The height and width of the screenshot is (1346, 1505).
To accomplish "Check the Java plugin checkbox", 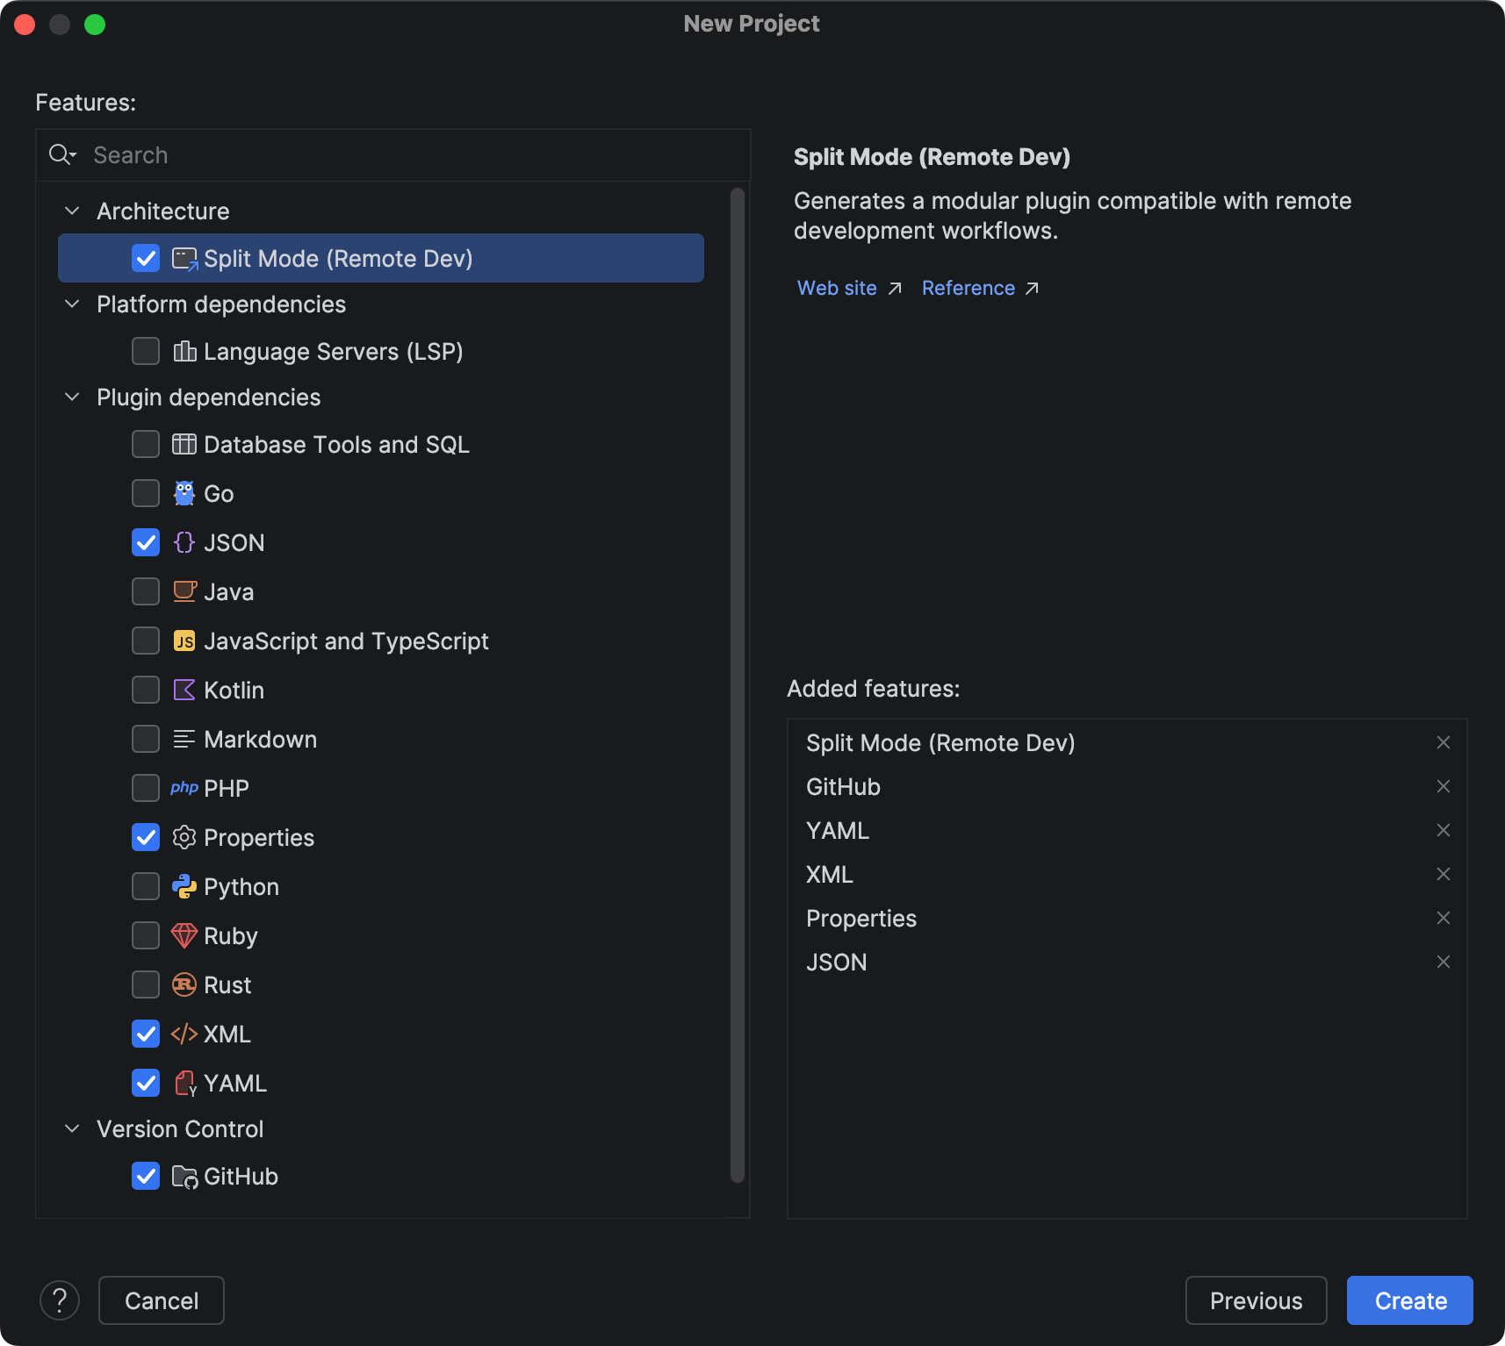I will pos(146,591).
